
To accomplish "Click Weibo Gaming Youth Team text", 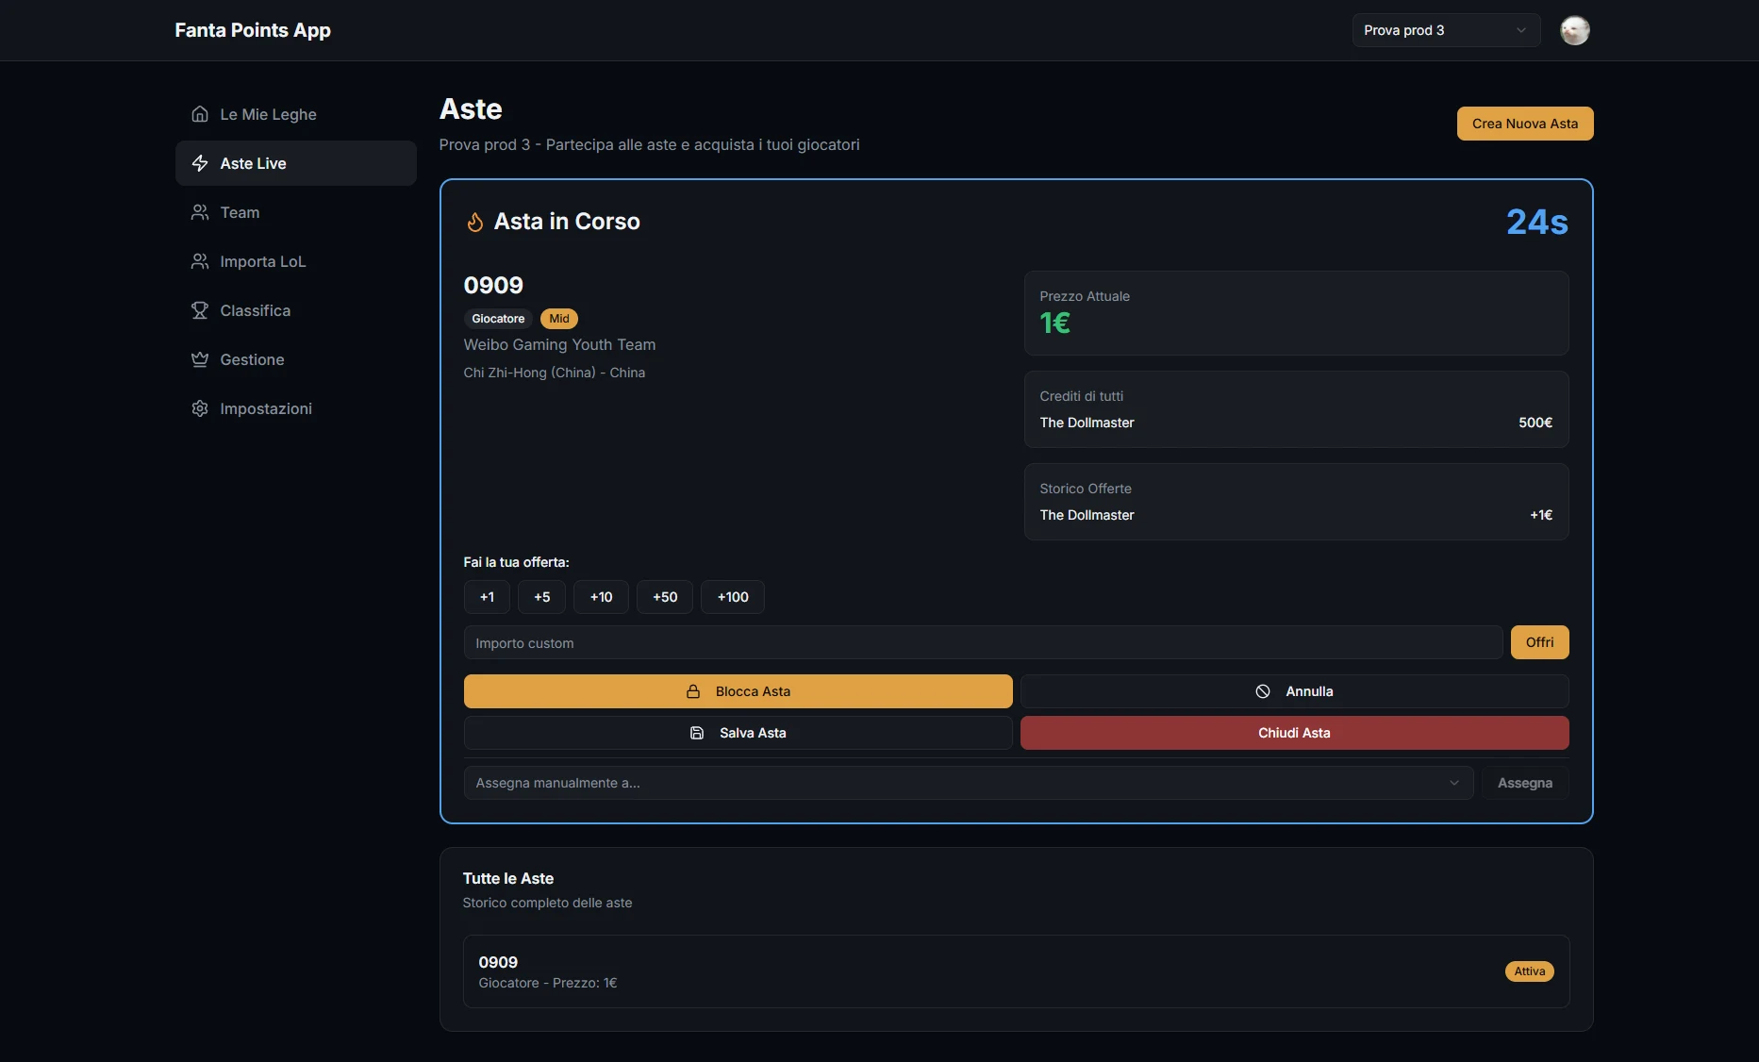I will 559,345.
